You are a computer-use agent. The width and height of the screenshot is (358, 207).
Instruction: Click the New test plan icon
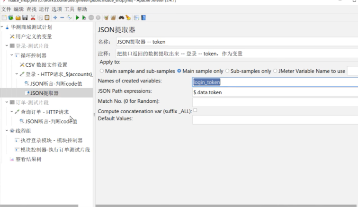[4, 18]
